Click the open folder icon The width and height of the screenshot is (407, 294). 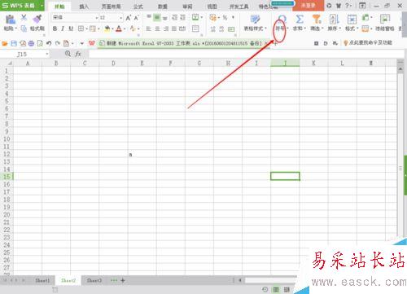click(x=5, y=43)
